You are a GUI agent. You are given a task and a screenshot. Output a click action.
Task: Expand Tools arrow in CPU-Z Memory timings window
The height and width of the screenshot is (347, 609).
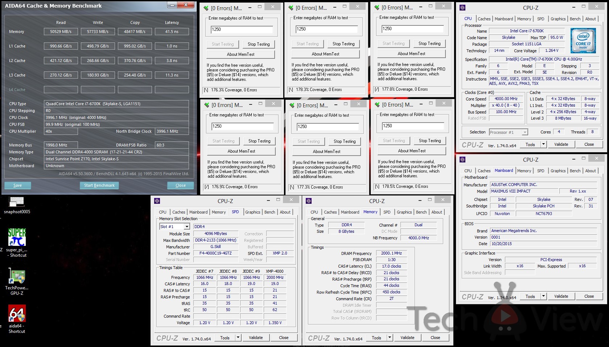390,338
